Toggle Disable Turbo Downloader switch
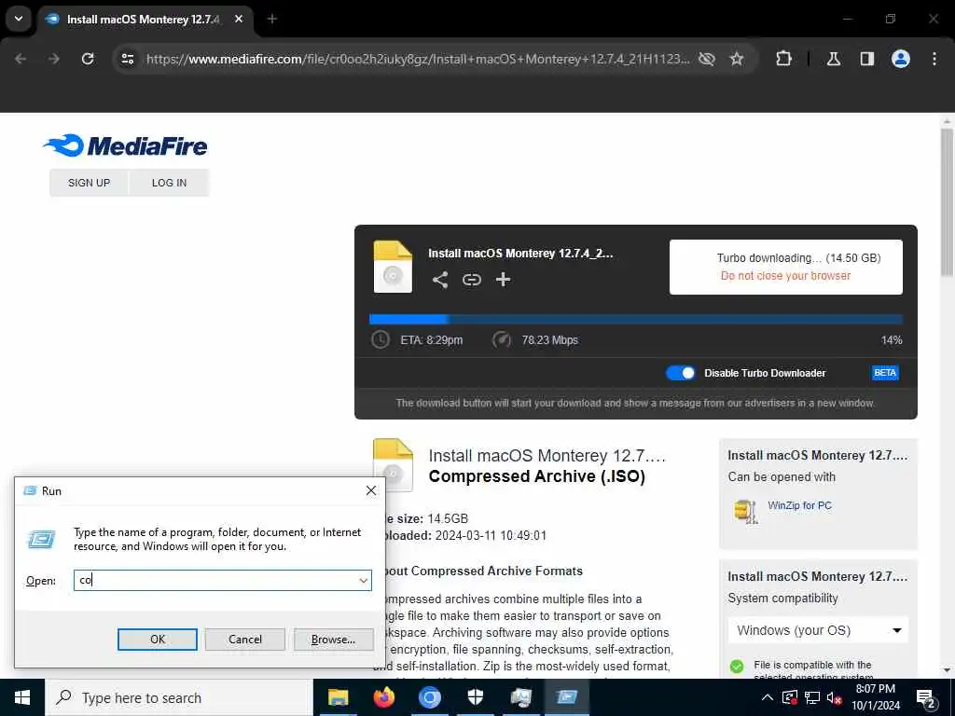 680,373
